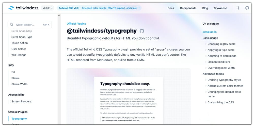Select User Select in the sidebar
This screenshot has width=254, height=127.
pyautogui.click(x=19, y=49)
